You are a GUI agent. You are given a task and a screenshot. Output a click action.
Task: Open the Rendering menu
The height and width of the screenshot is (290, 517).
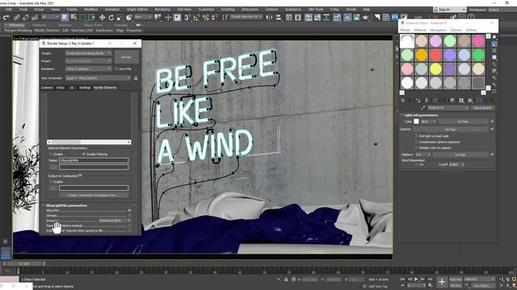point(162,9)
